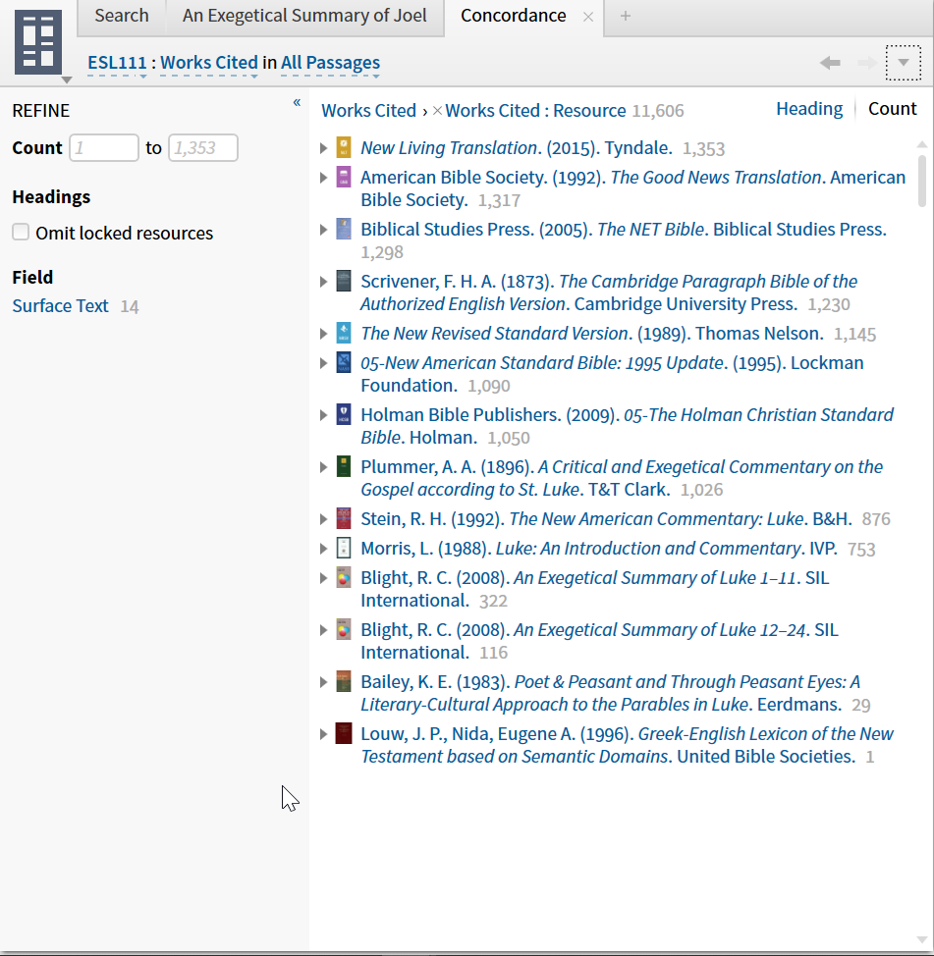Expand the Holman Bible Publishers entry

(x=324, y=414)
